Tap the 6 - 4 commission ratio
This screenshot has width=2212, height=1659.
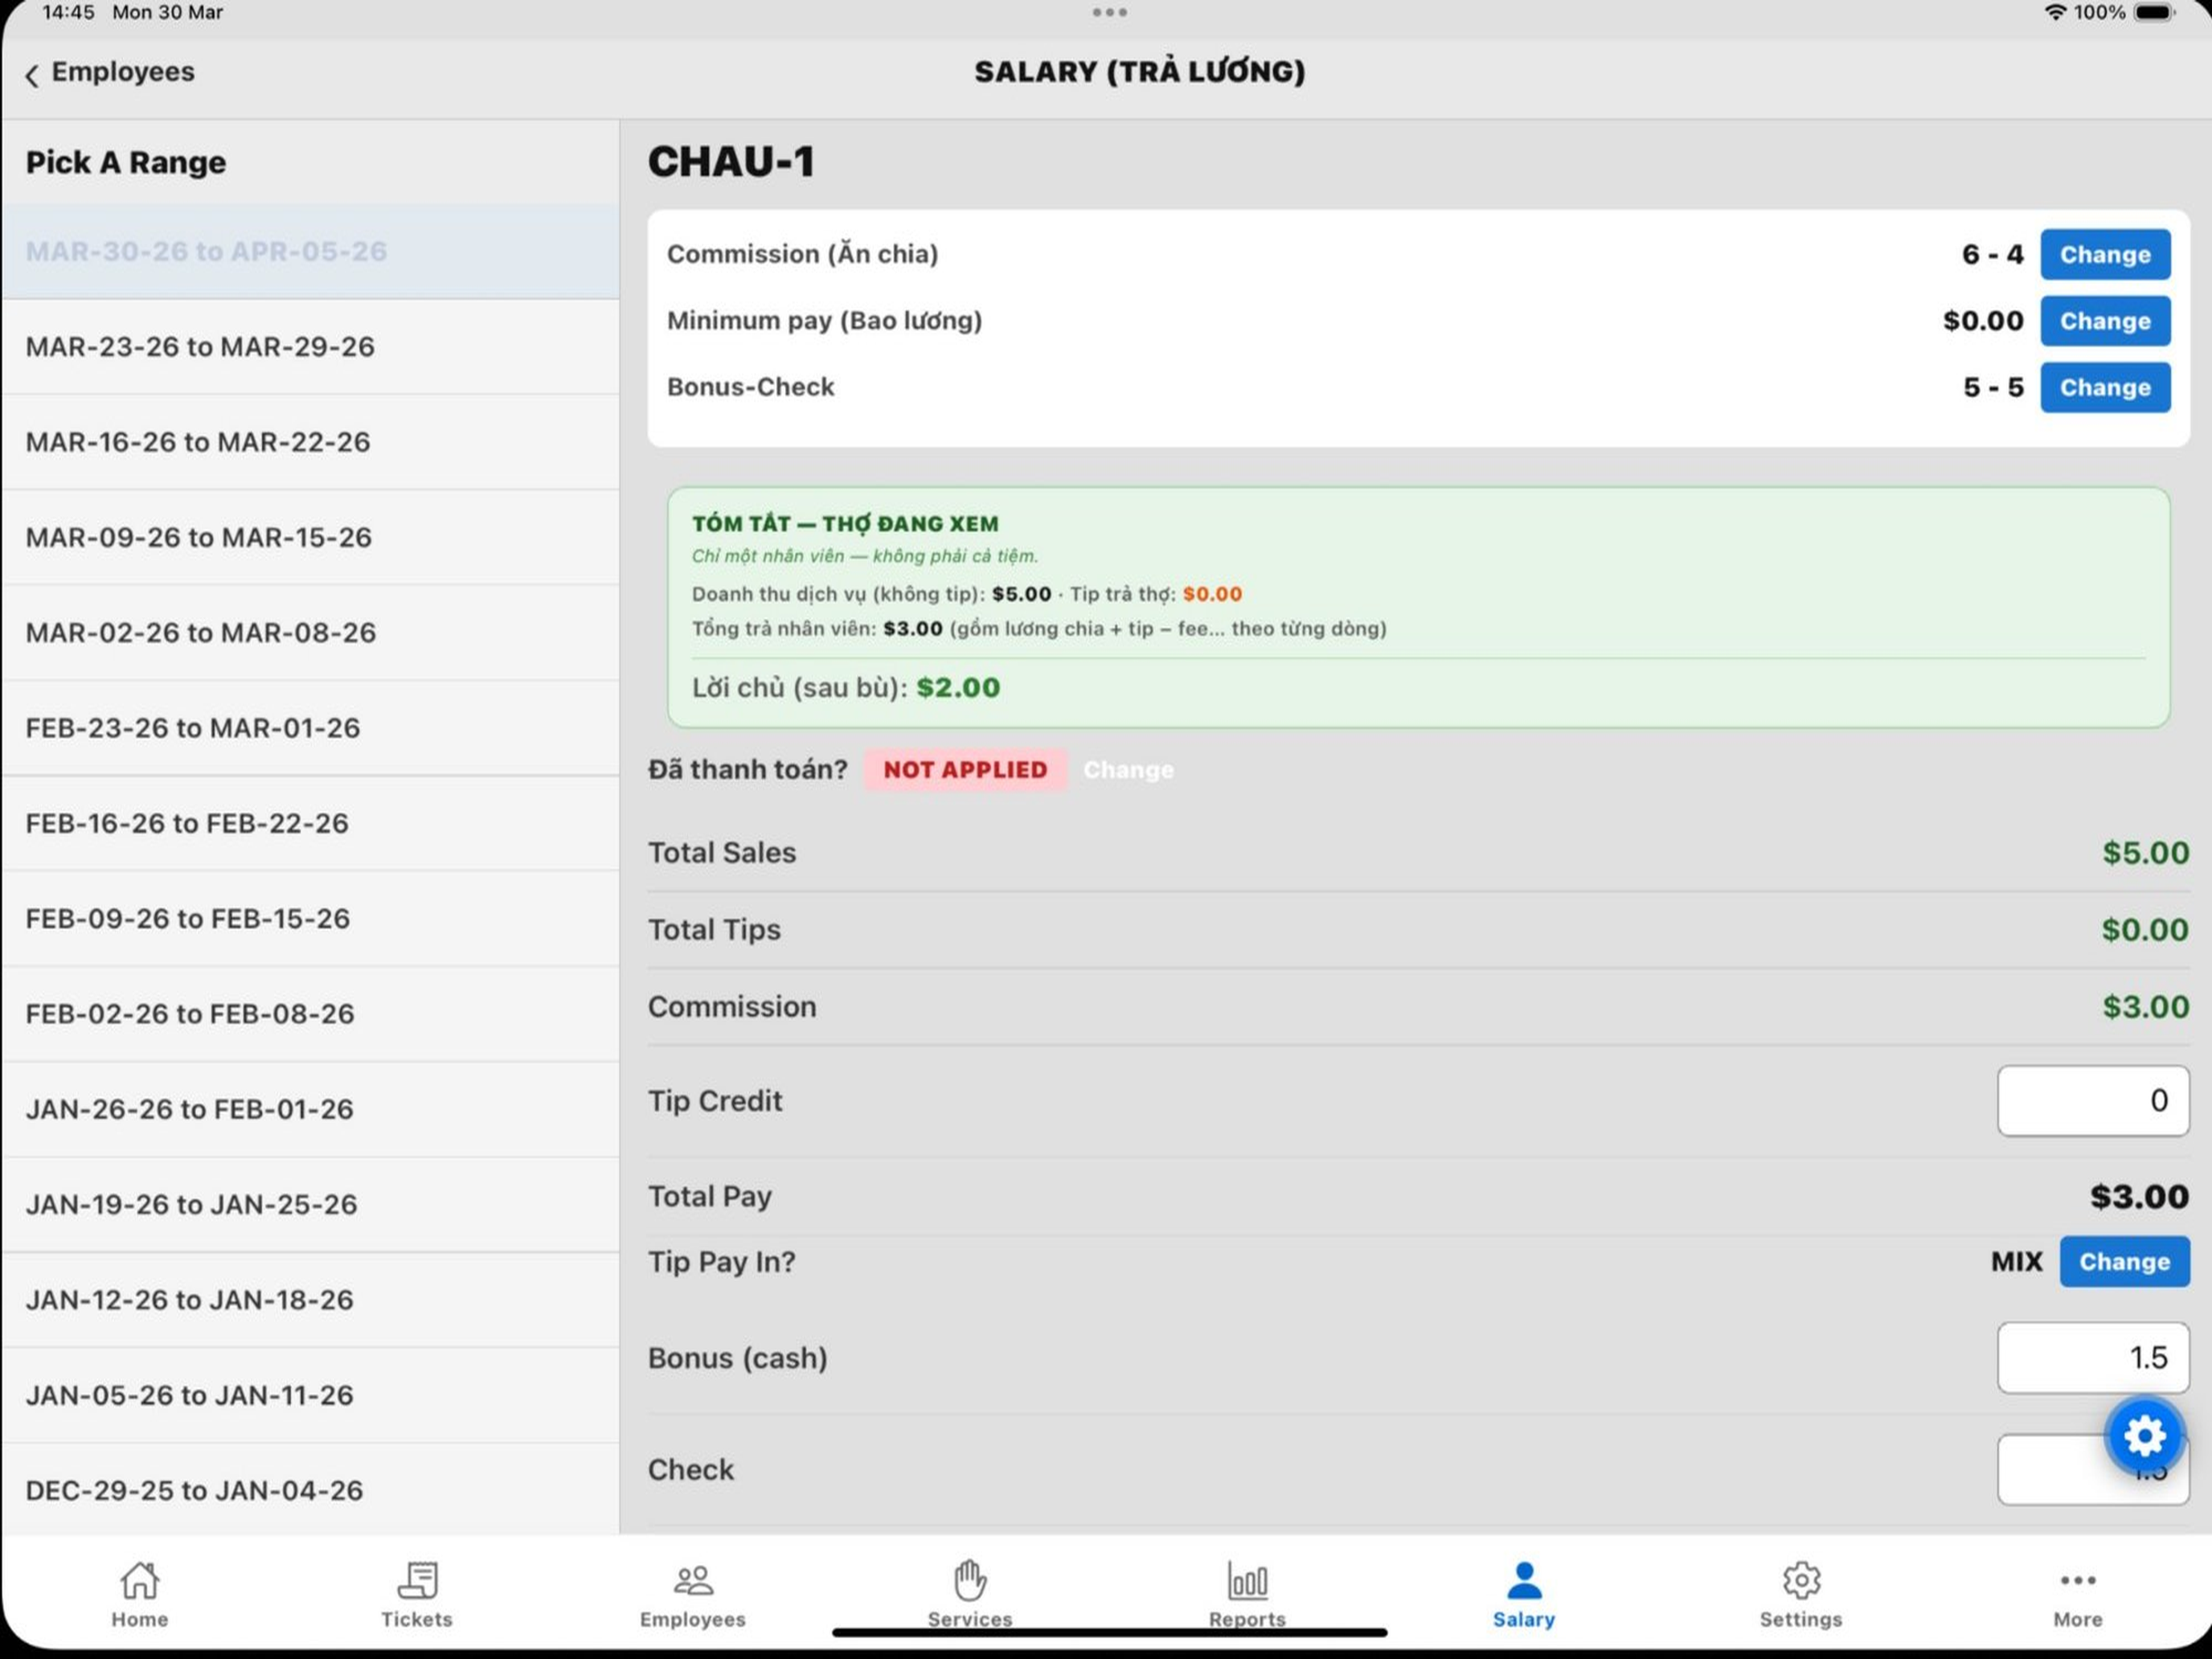1992,254
